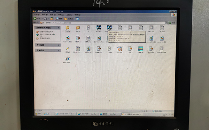Viewport: 209px width, 130px height.
Task: Select the WireCut application icon
Action: click(140, 50)
